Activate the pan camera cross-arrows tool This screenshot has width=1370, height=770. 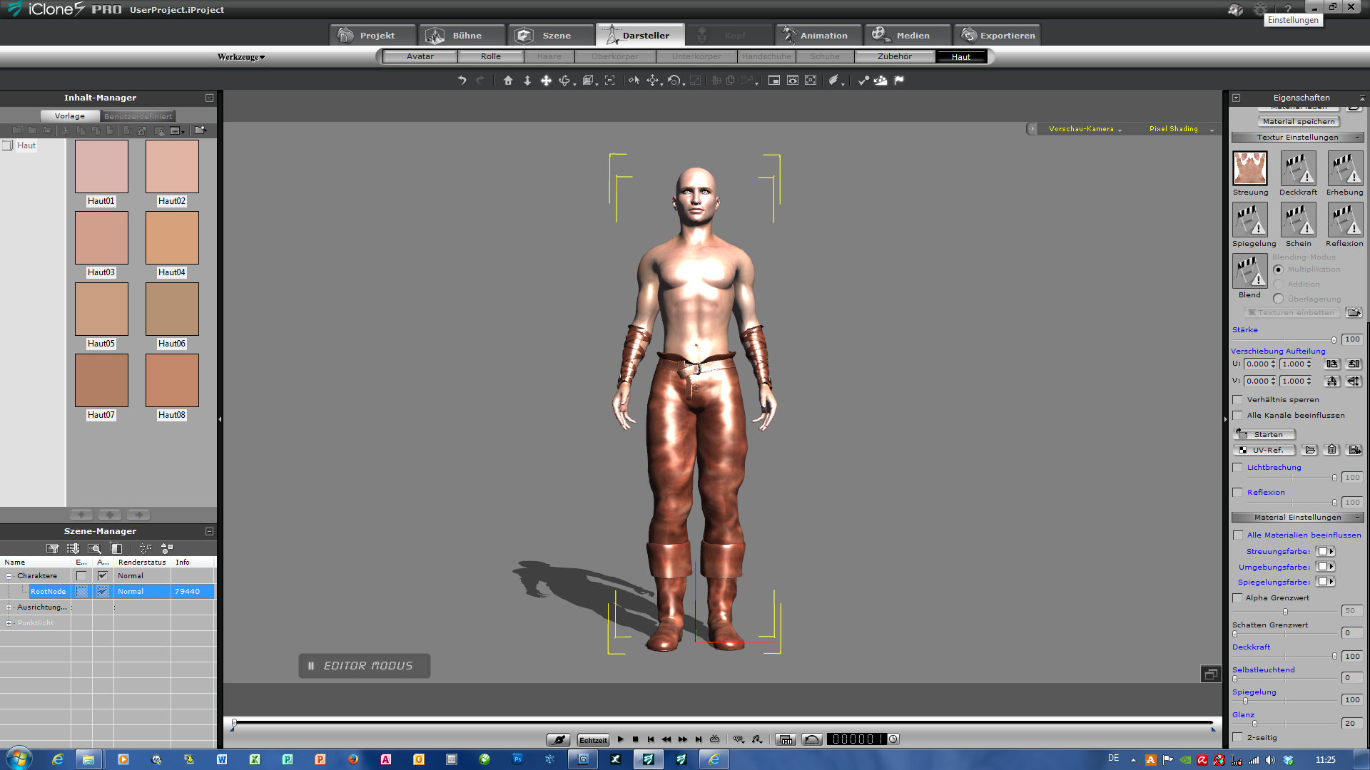pyautogui.click(x=546, y=81)
